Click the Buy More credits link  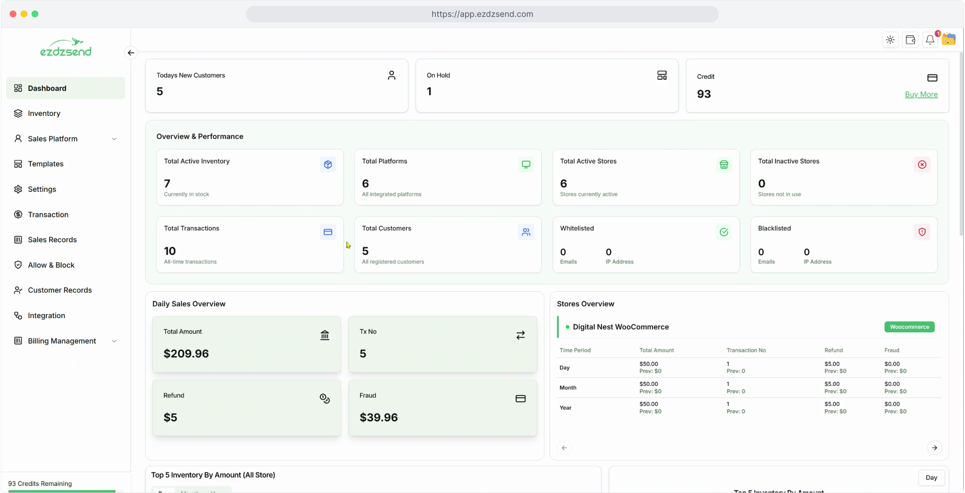[x=921, y=94]
